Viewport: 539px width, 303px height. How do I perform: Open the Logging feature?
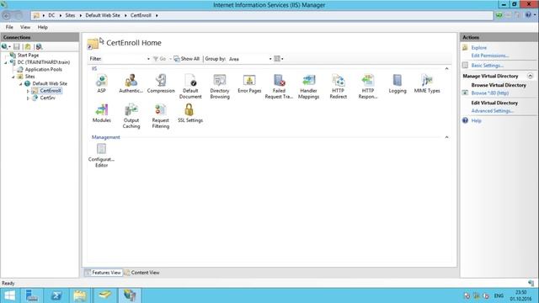click(x=398, y=83)
